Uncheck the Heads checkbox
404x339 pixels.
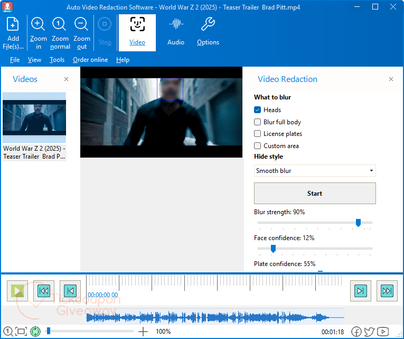click(x=257, y=110)
